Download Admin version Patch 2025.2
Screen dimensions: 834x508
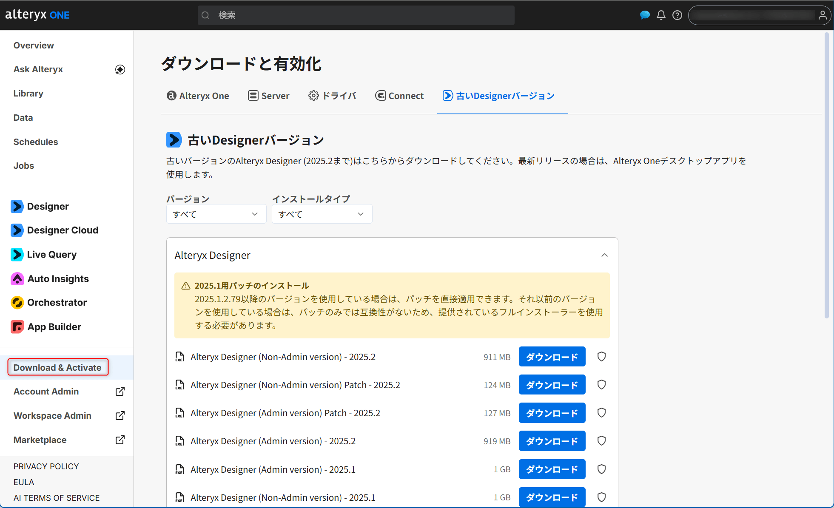pyautogui.click(x=552, y=413)
